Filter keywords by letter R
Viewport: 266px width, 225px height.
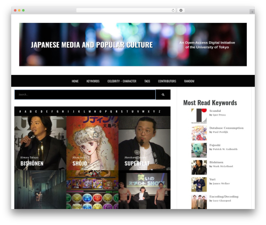coord(117,112)
